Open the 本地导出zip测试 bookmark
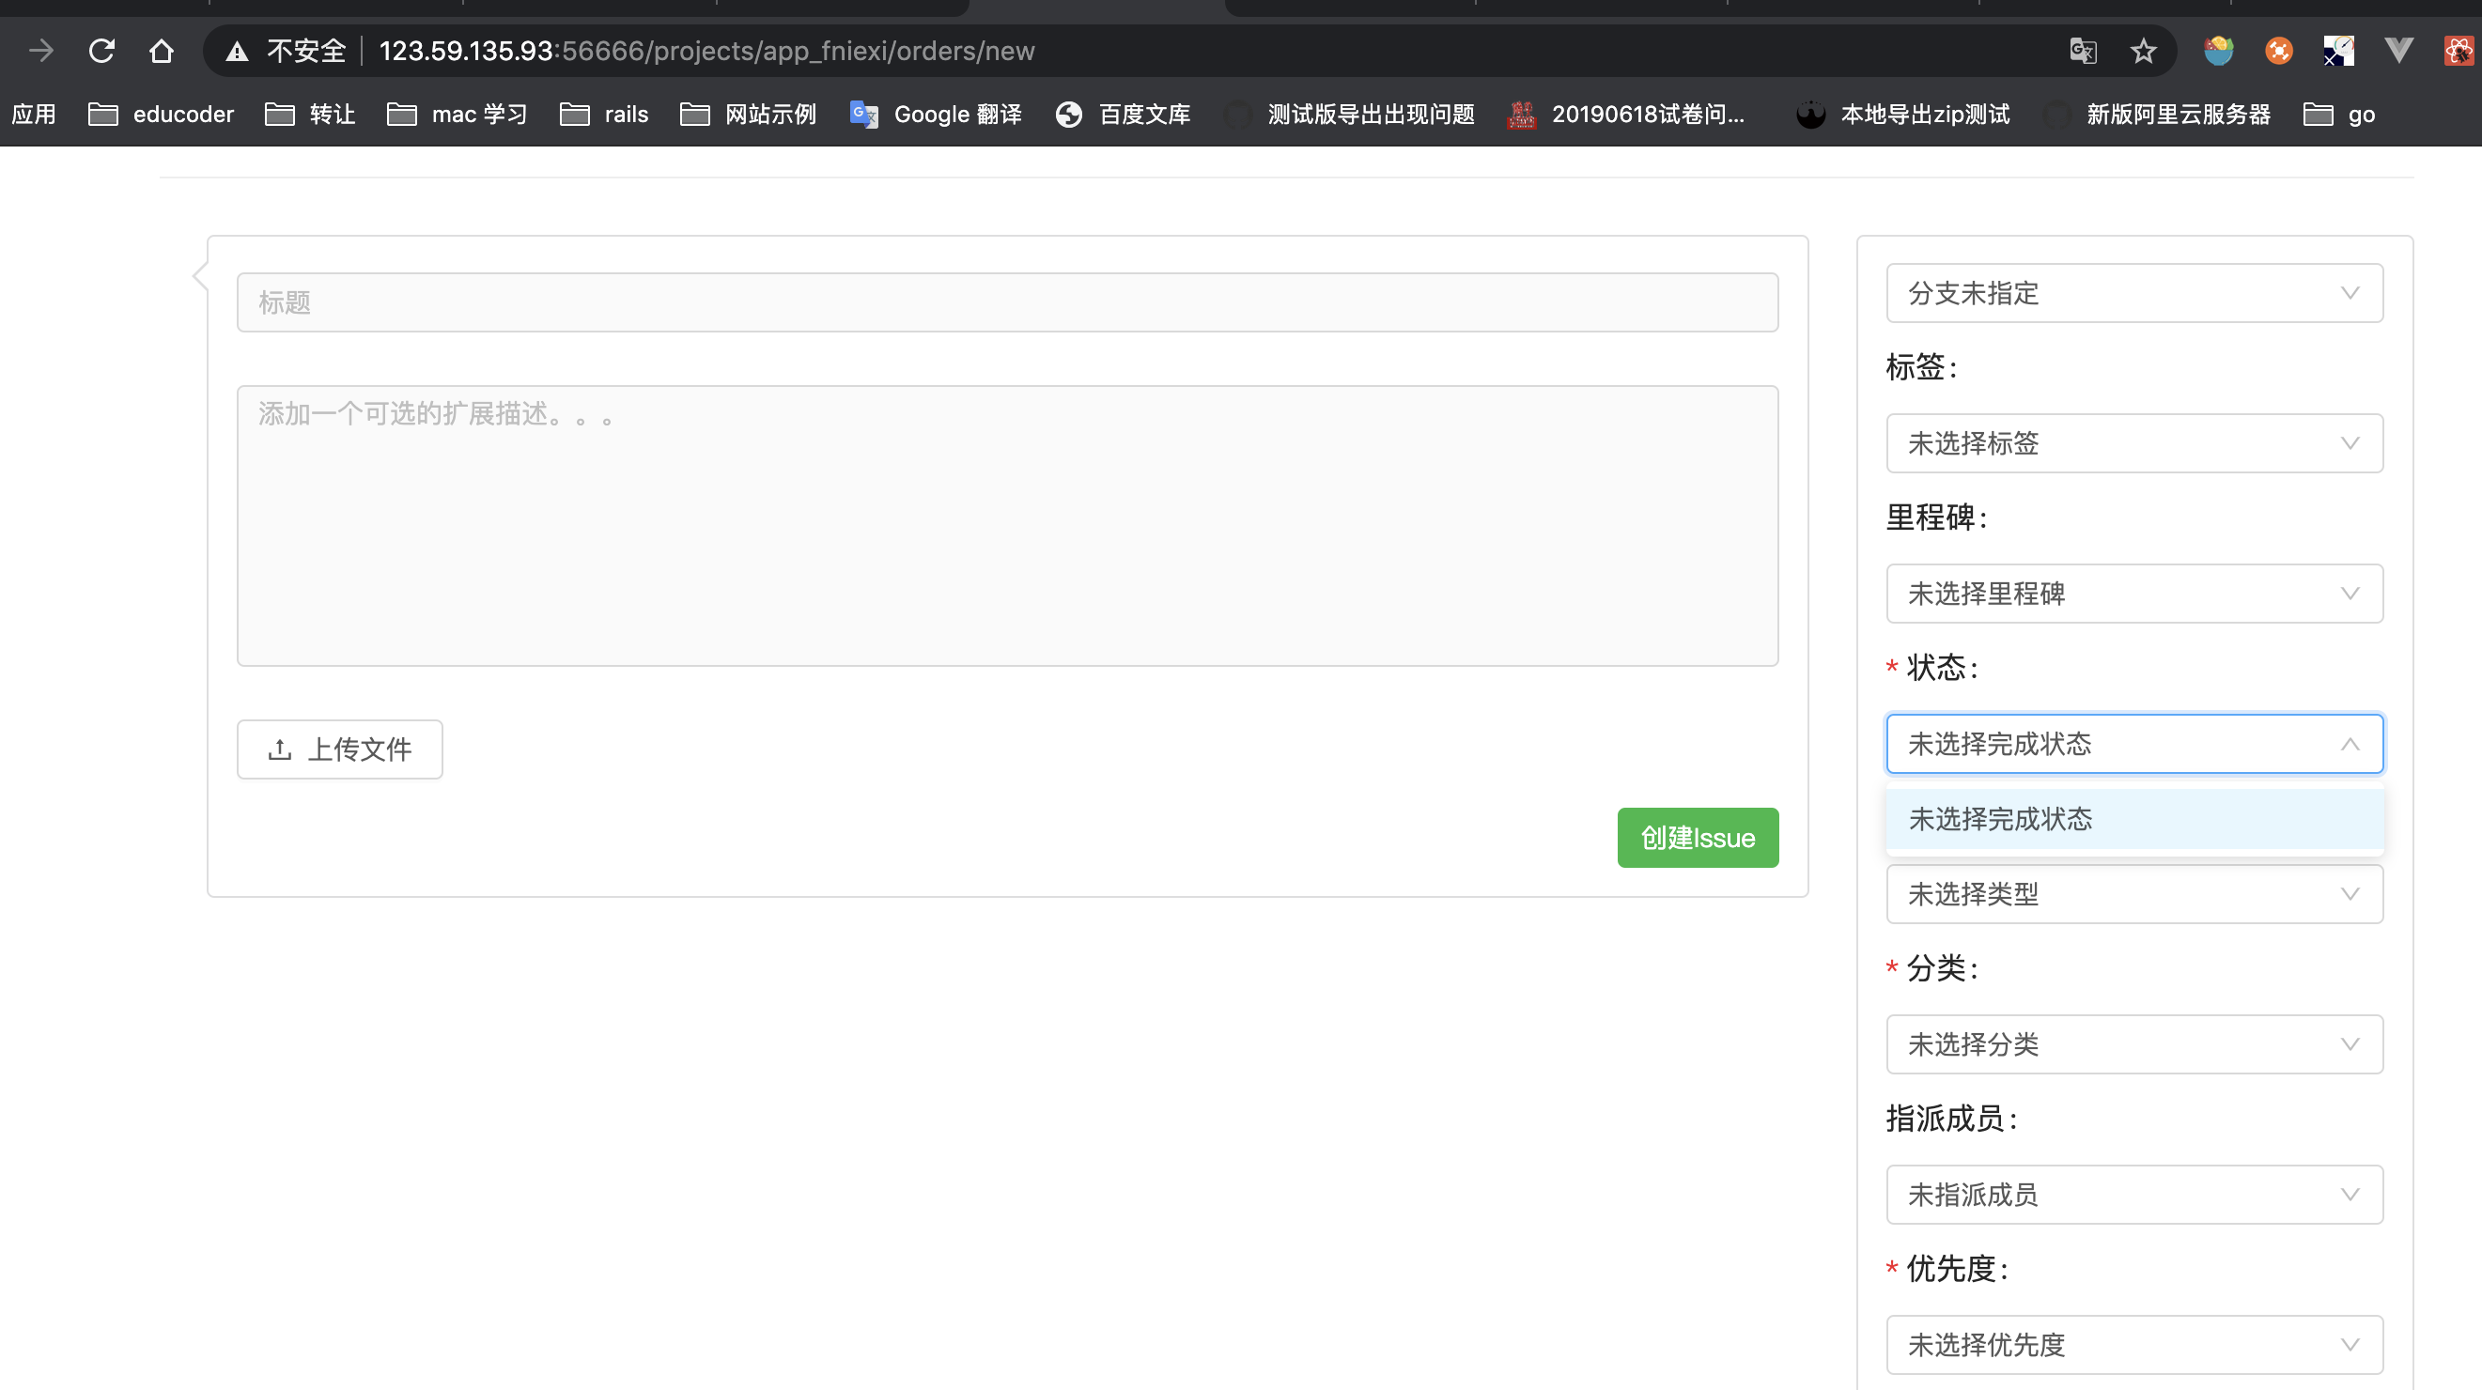Screen dimensions: 2482x1390 tap(1903, 115)
